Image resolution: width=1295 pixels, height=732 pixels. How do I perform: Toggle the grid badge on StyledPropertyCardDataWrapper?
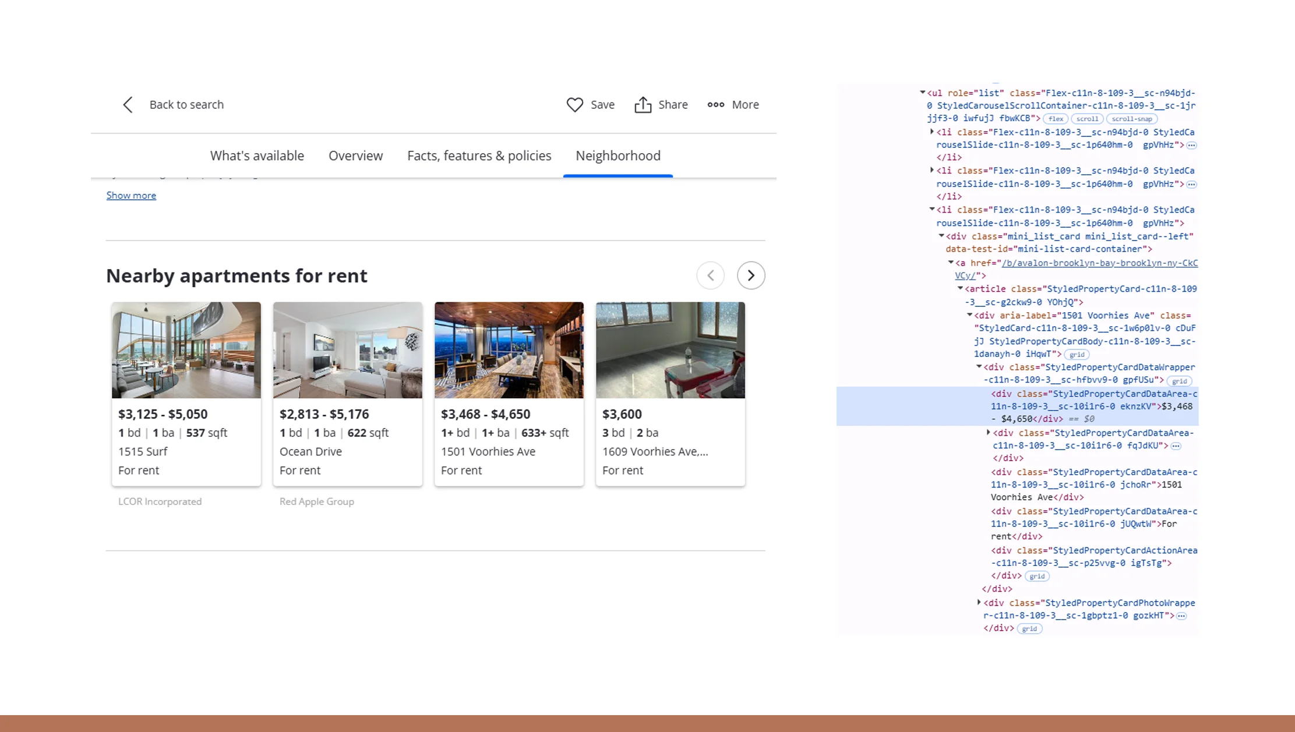click(1180, 380)
